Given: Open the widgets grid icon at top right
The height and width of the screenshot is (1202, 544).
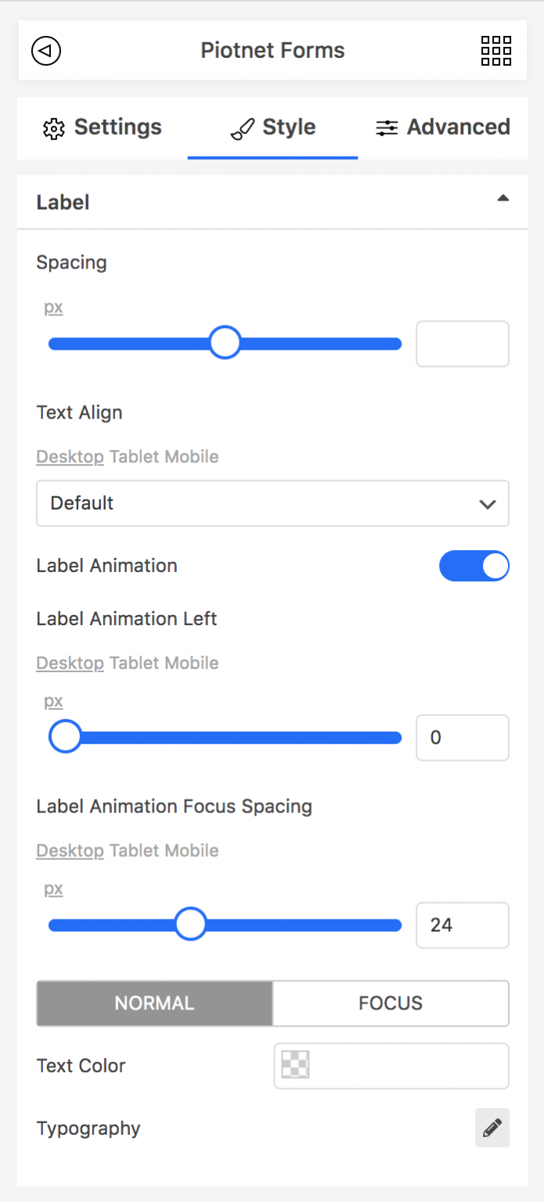Looking at the screenshot, I should (495, 50).
